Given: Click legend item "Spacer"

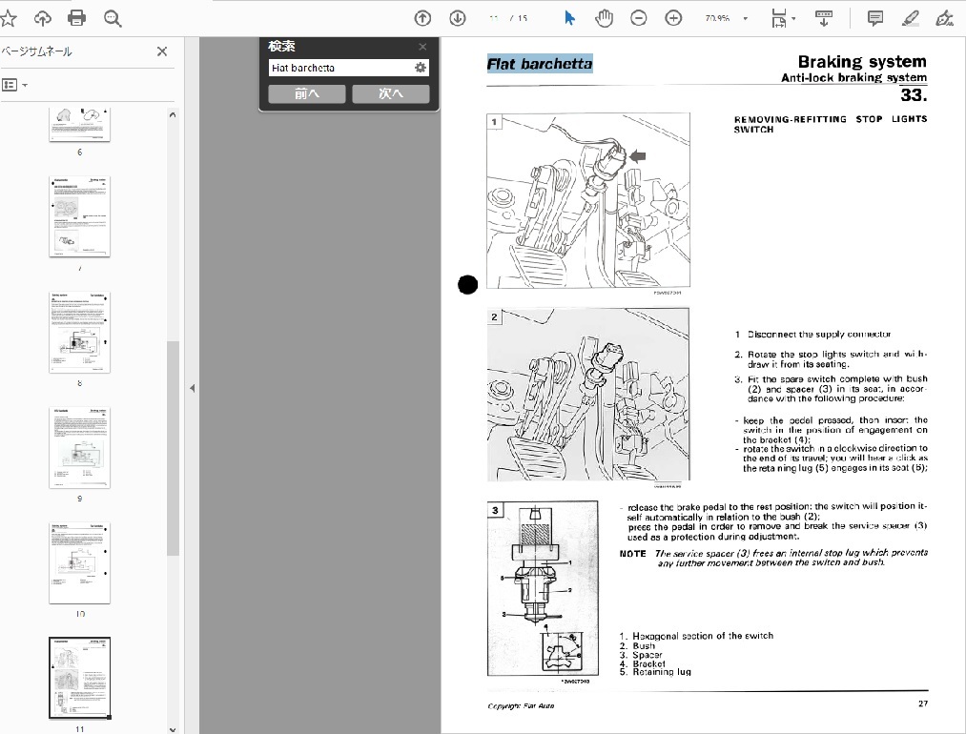Looking at the screenshot, I should coord(647,655).
